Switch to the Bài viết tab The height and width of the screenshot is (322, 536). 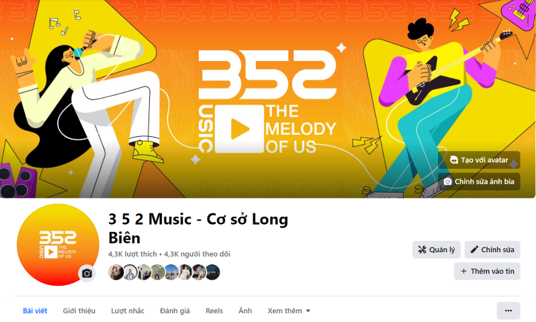click(x=35, y=311)
